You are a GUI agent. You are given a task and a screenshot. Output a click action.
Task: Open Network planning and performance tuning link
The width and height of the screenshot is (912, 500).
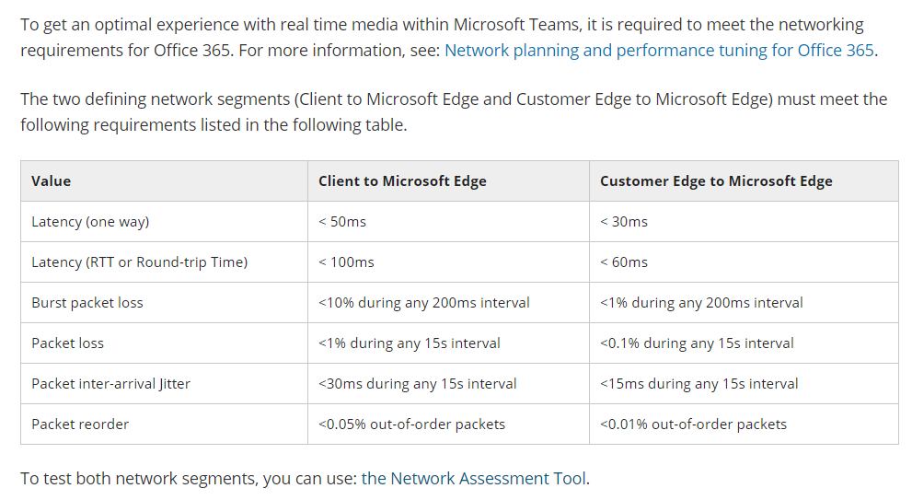pyautogui.click(x=659, y=50)
